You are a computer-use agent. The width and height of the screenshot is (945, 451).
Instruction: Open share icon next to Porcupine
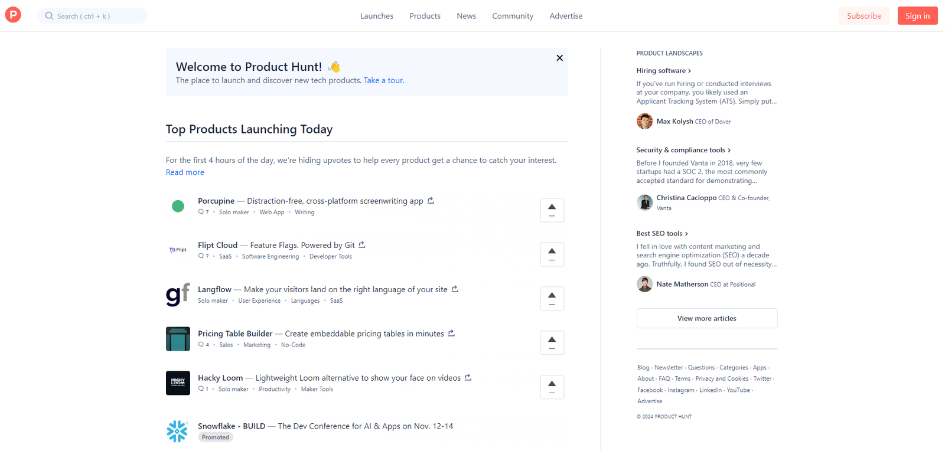[x=431, y=201]
